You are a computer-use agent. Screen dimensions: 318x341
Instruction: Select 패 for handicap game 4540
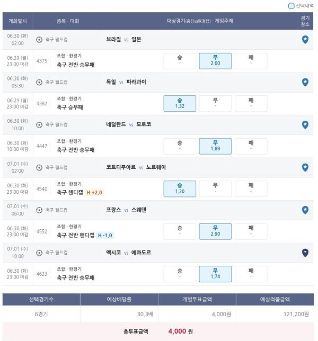click(x=251, y=189)
